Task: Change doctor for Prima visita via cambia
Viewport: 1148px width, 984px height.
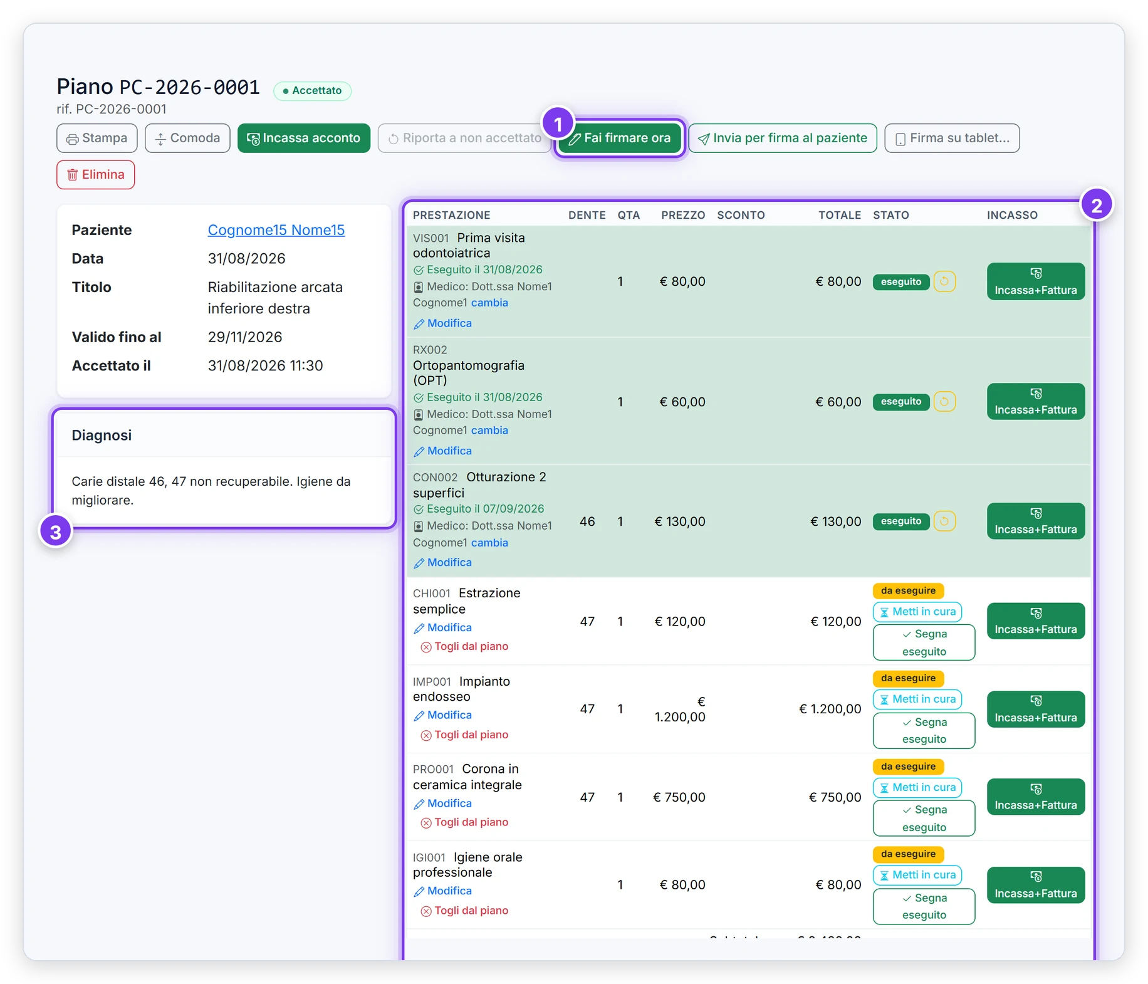Action: tap(489, 303)
